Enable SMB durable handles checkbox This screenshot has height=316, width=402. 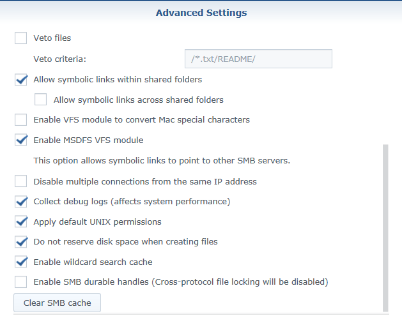(x=20, y=282)
